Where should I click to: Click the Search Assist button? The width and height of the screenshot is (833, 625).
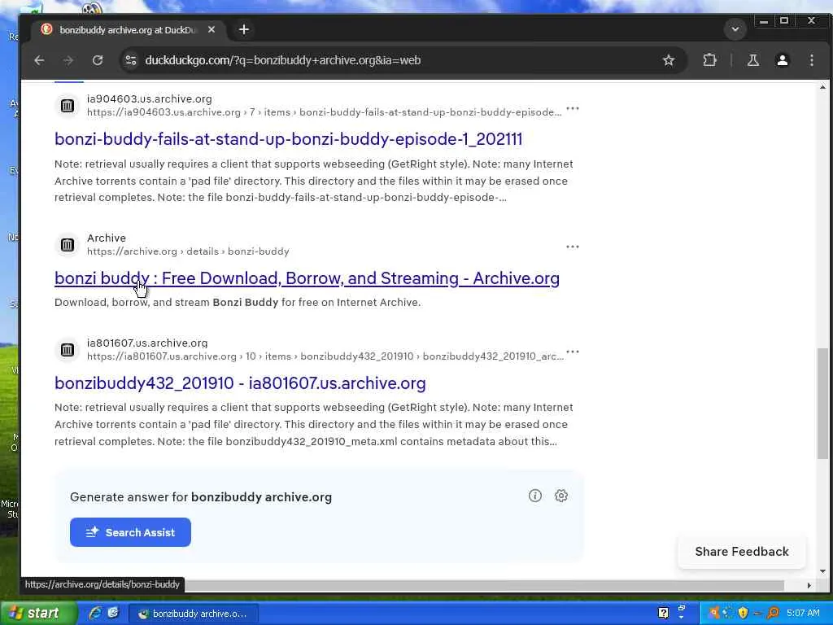tap(130, 532)
